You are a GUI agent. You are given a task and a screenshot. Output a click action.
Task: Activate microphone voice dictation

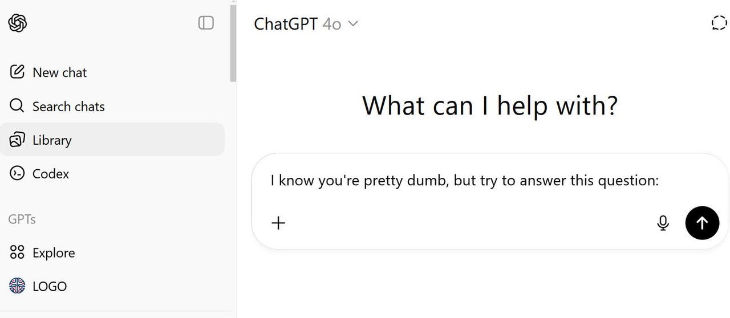pyautogui.click(x=663, y=223)
